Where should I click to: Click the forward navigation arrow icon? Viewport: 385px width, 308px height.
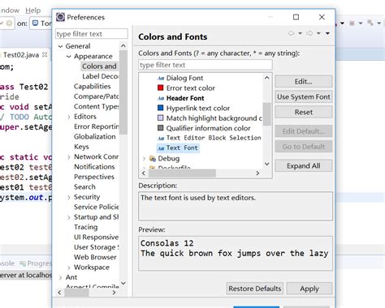[309, 33]
